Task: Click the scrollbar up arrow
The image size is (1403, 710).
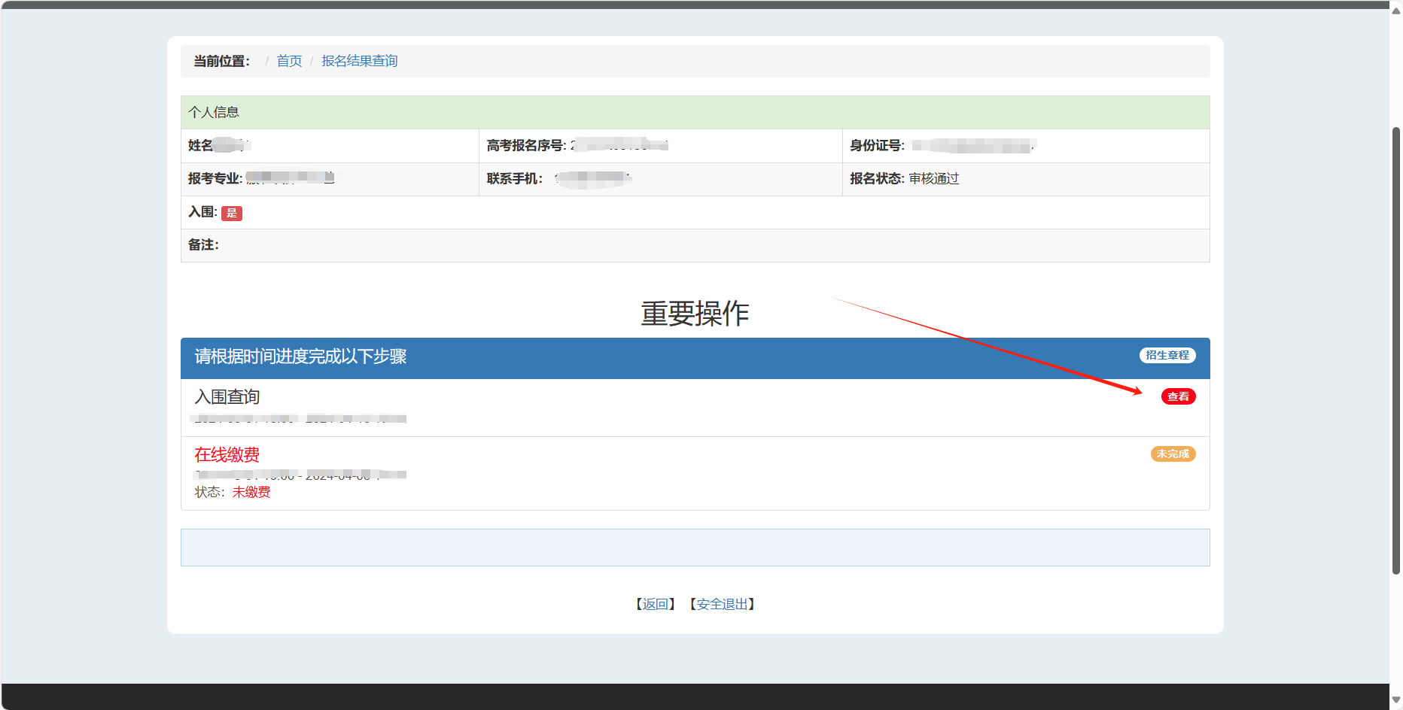Action: tap(1395, 11)
